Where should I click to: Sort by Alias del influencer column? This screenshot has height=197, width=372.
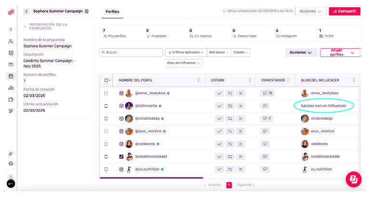pyautogui.click(x=354, y=80)
